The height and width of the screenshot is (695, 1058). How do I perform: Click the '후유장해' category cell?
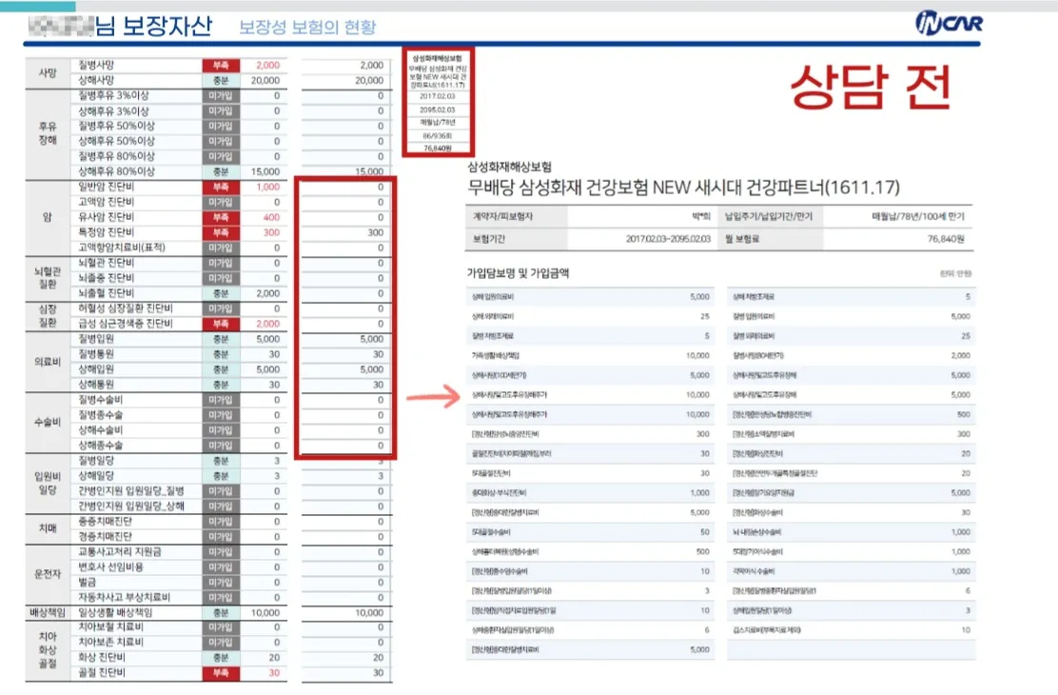pos(48,133)
